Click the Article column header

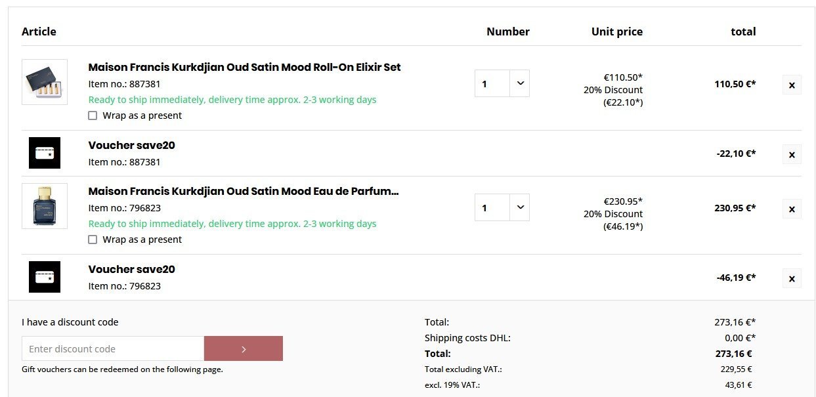pyautogui.click(x=39, y=31)
